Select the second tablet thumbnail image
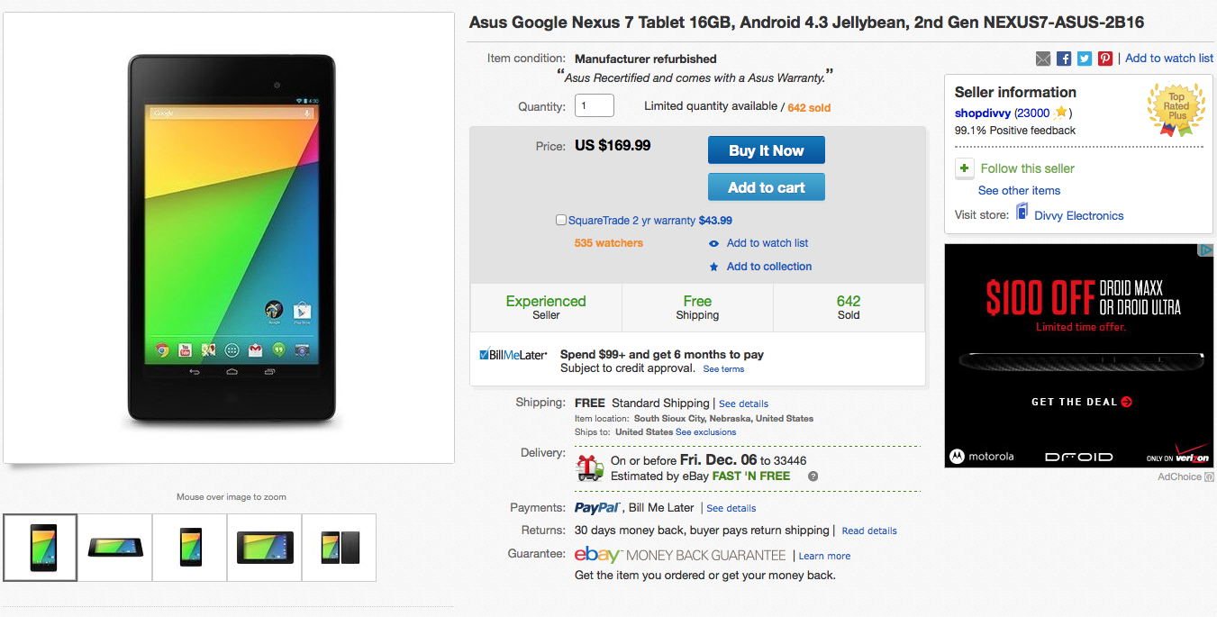Screen dimensions: 1217x617 [115, 547]
